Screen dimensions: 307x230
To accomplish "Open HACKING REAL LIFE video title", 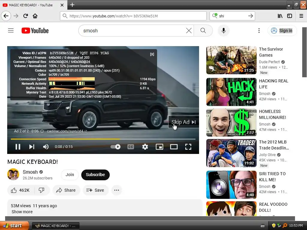I will pyautogui.click(x=273, y=84).
